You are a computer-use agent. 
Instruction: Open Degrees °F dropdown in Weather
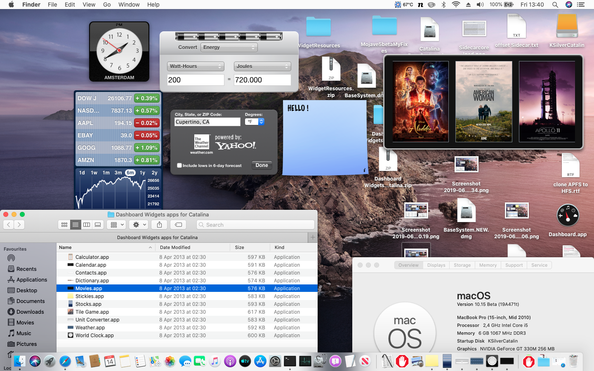coord(255,122)
